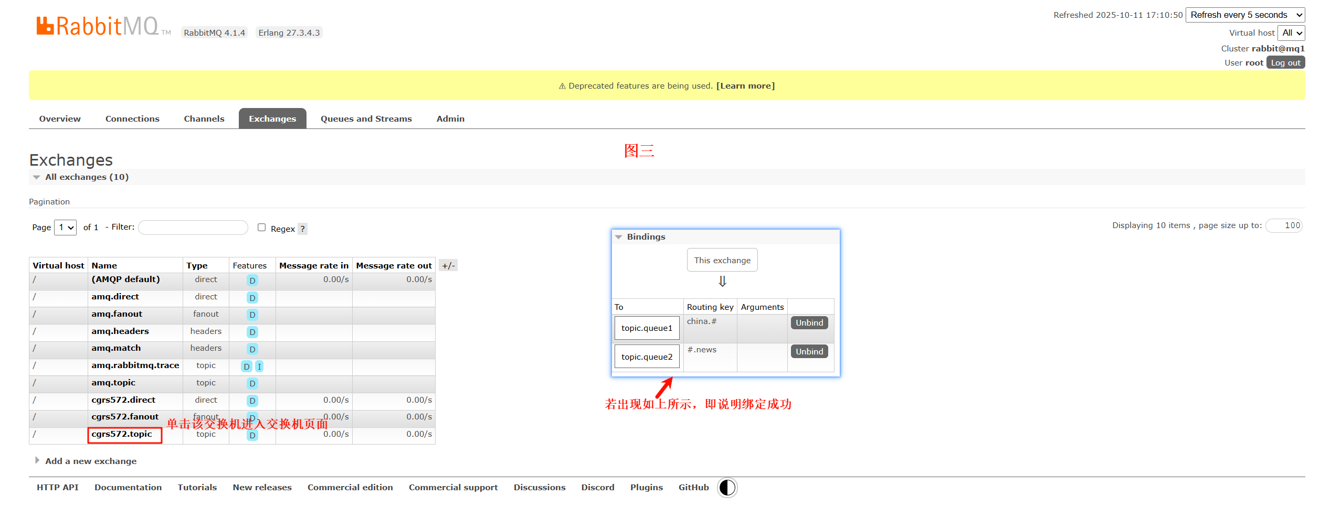The height and width of the screenshot is (507, 1320).
Task: Open the (AMQP default) exchange
Action: (125, 279)
